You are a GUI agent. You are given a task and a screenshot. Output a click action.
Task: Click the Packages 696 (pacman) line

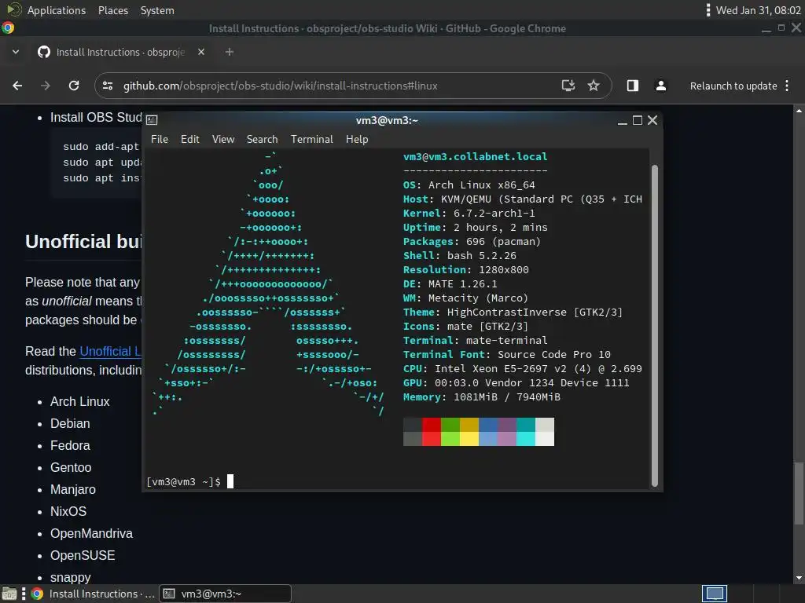point(472,242)
